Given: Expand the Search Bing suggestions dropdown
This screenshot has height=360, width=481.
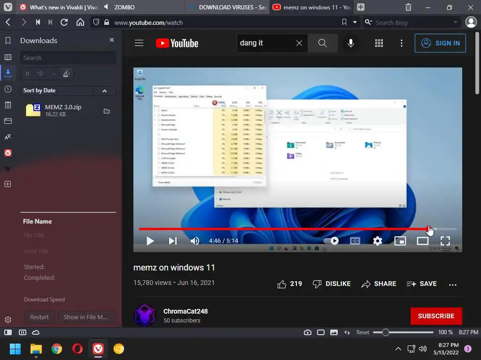Looking at the screenshot, I should coord(455,22).
